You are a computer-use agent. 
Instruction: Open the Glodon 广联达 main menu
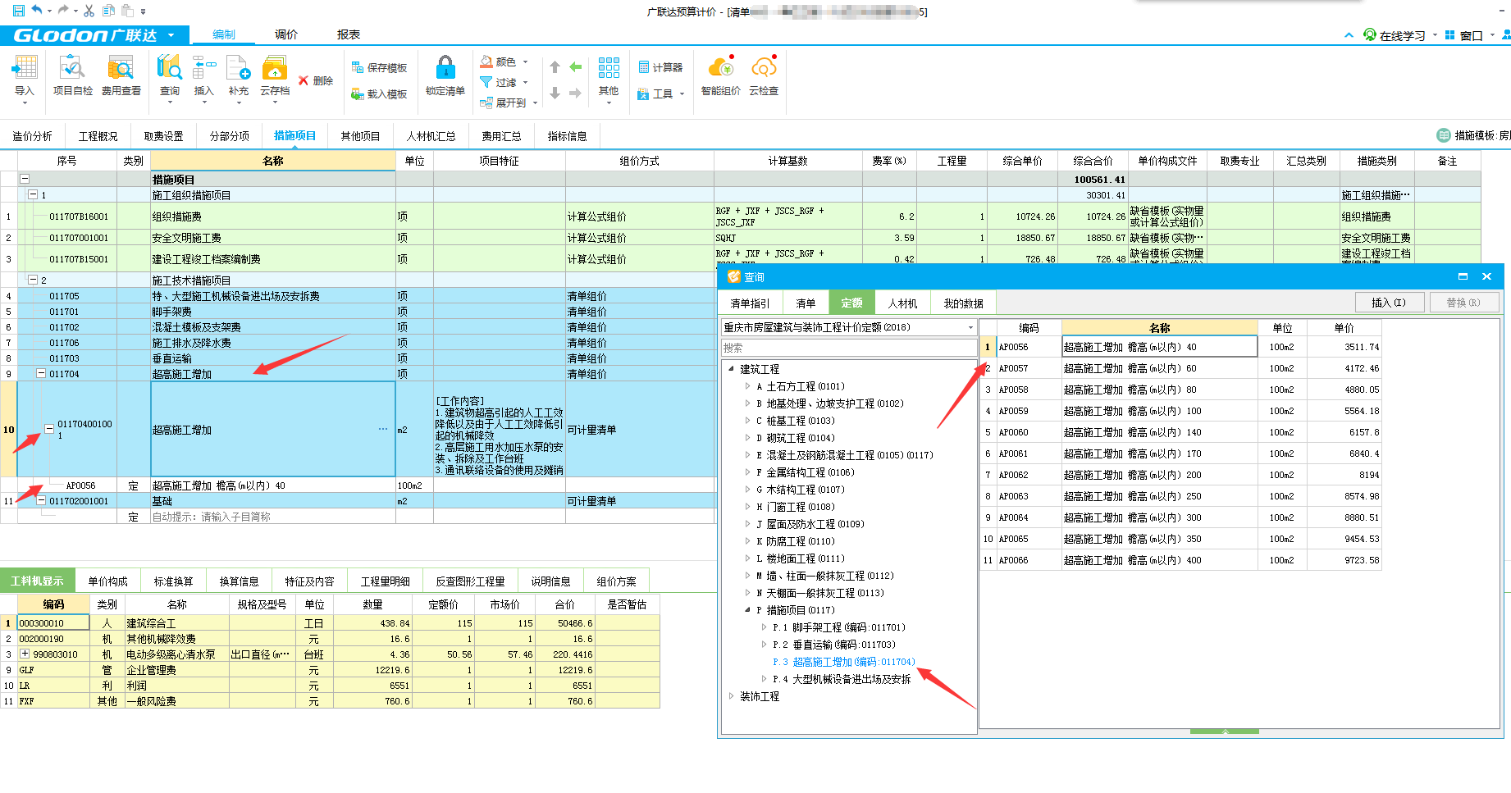(95, 35)
